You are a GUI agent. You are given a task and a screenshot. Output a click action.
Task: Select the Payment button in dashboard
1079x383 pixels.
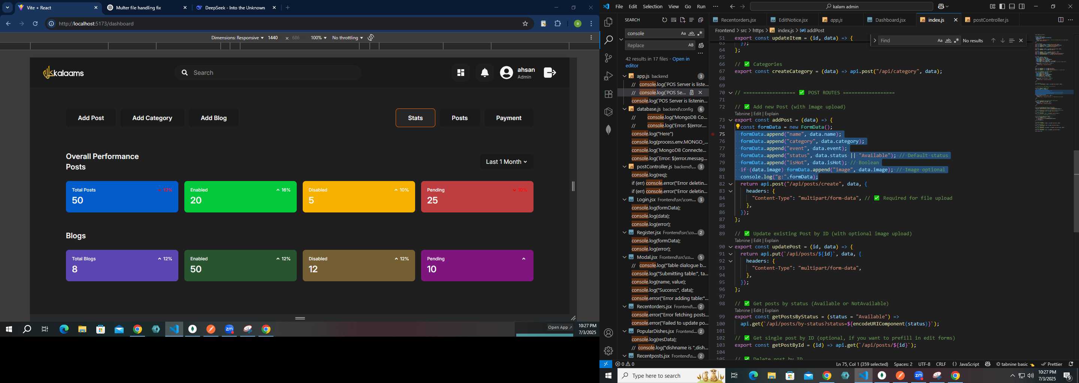pos(509,118)
